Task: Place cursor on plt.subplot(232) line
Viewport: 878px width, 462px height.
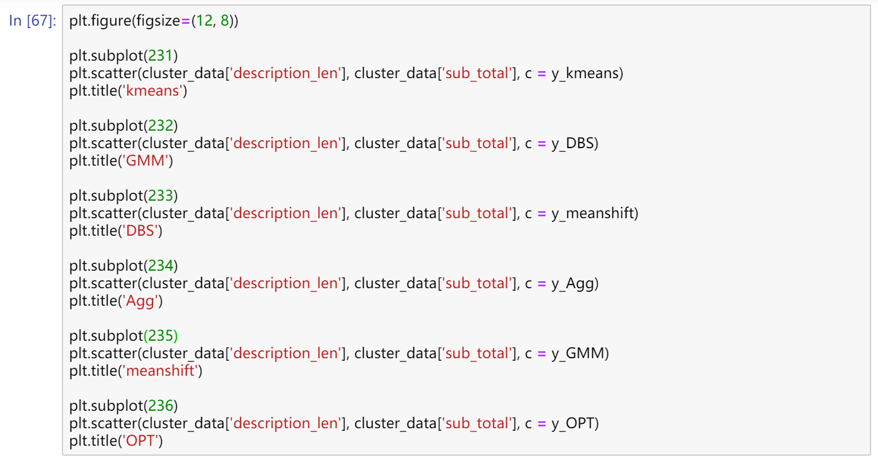Action: tap(124, 126)
